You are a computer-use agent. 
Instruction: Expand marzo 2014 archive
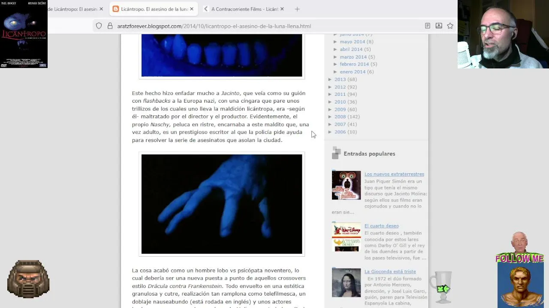(336, 57)
